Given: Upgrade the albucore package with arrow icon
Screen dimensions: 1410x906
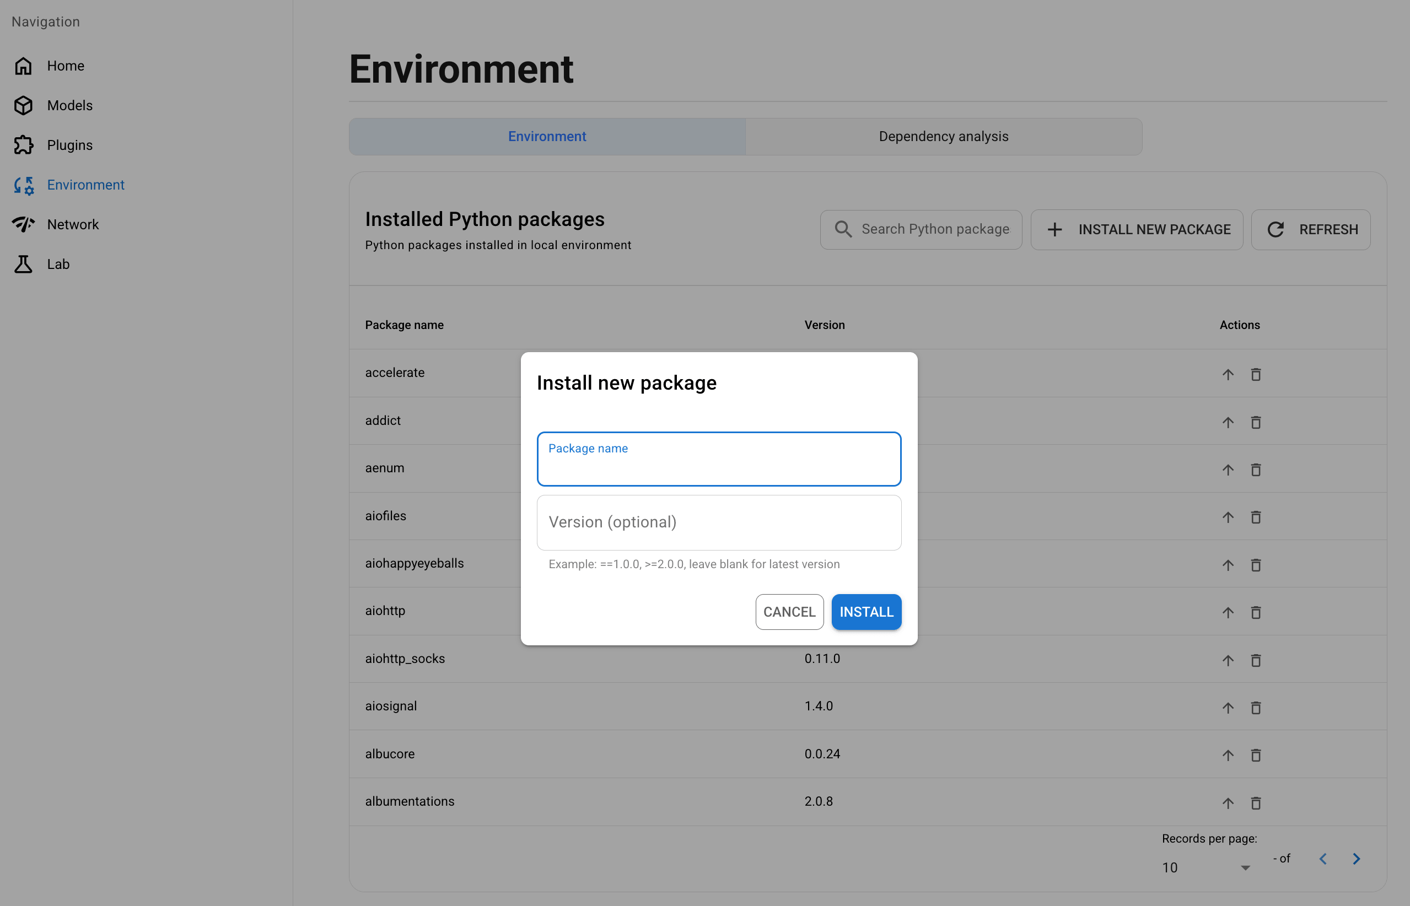Looking at the screenshot, I should [1228, 755].
